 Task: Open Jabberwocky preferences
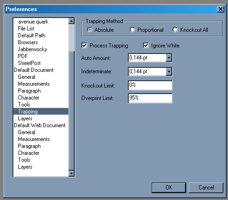[41, 49]
